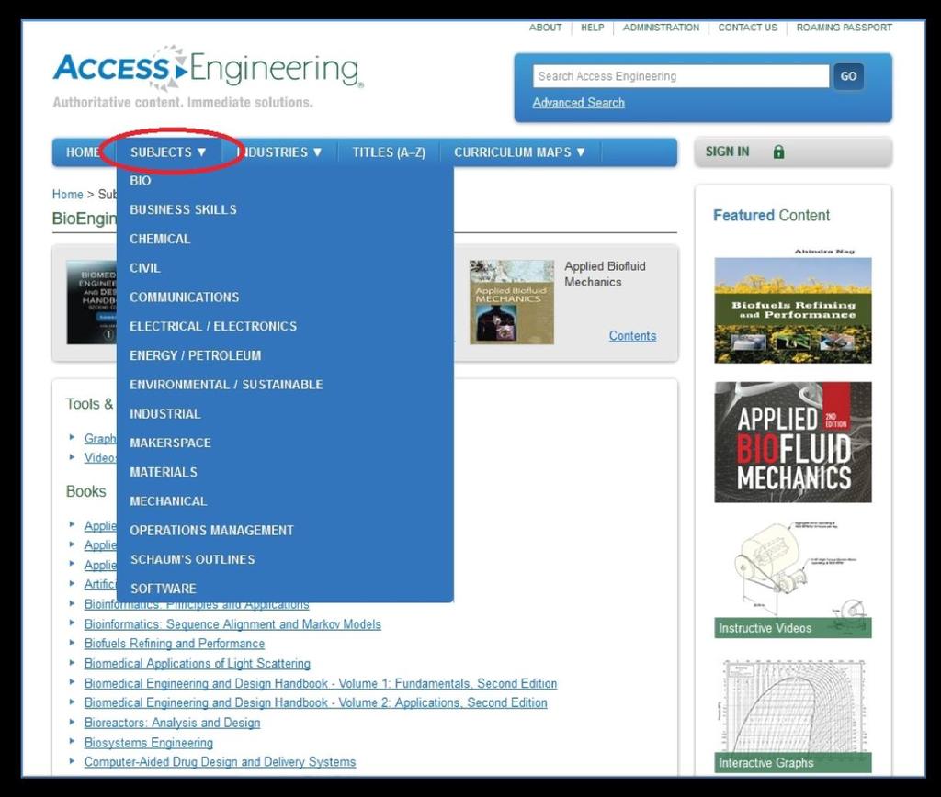
Task: Open the Administration link
Action: [x=661, y=28]
